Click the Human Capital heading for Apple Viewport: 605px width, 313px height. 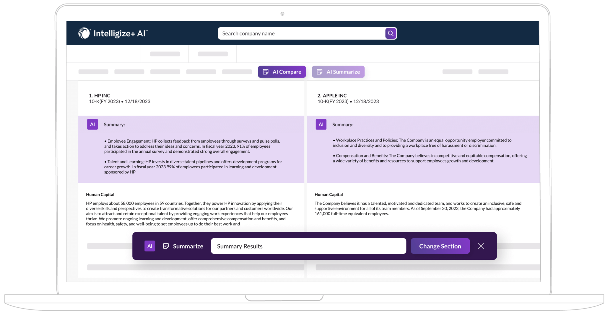pos(328,194)
